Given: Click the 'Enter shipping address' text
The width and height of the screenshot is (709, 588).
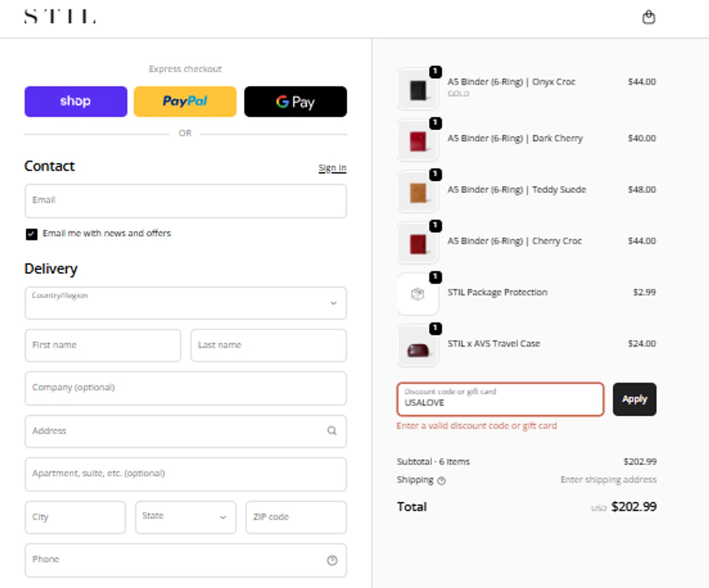Looking at the screenshot, I should click(x=608, y=480).
